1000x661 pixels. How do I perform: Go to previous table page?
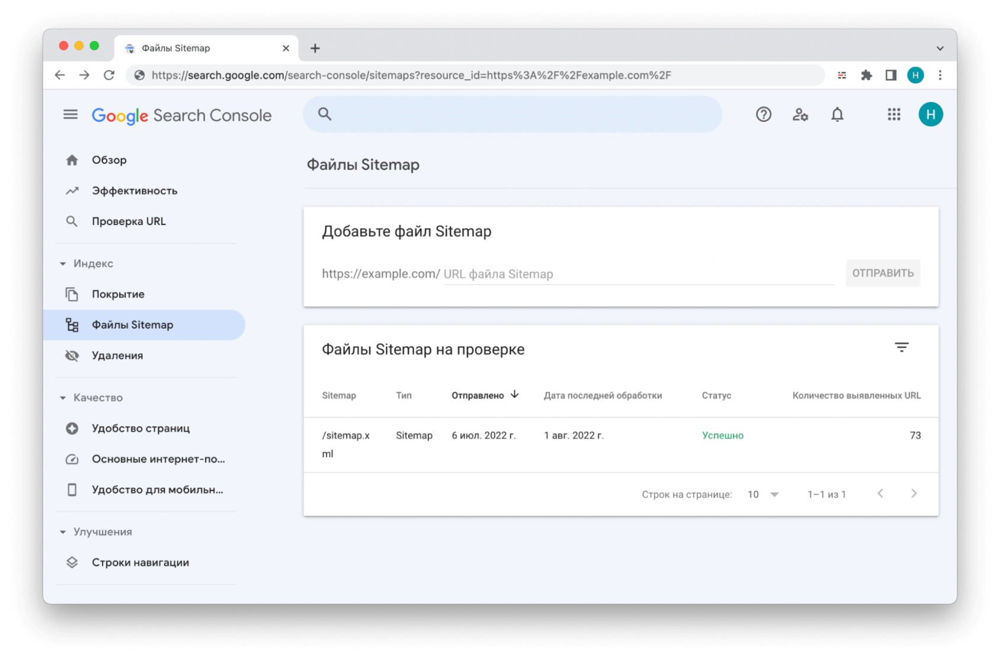[x=880, y=493]
